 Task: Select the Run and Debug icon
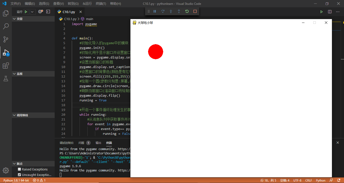6,52
